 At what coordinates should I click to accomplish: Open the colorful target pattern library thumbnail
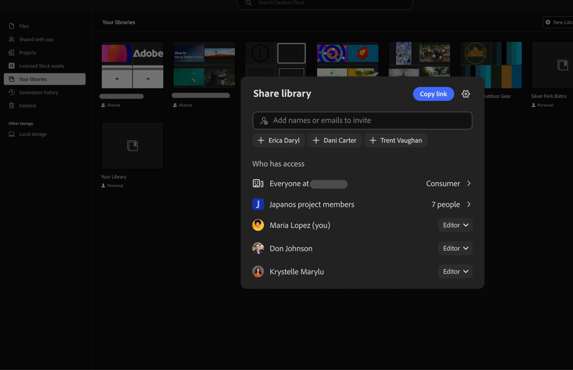pyautogui.click(x=347, y=59)
